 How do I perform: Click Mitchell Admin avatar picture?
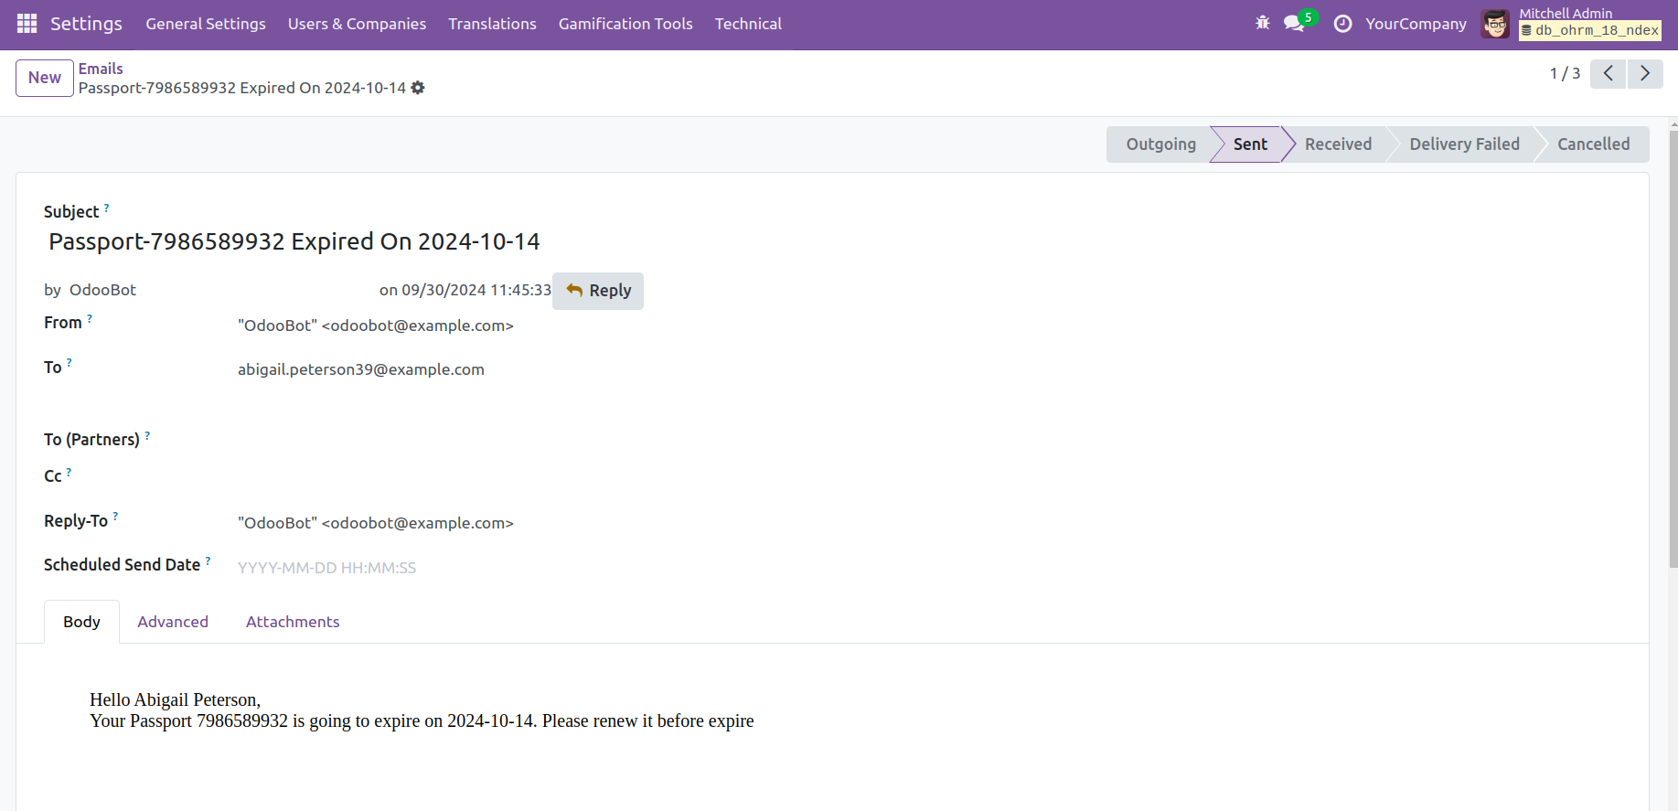tap(1495, 24)
